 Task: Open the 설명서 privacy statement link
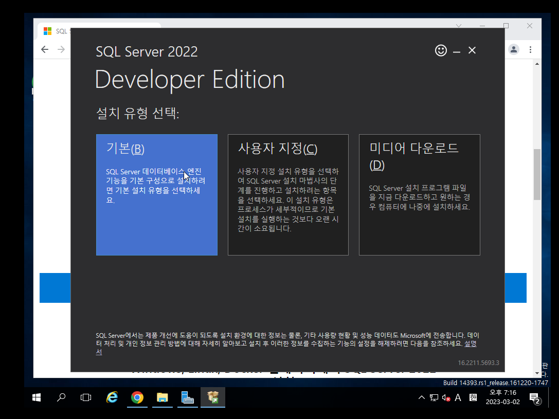tap(470, 344)
